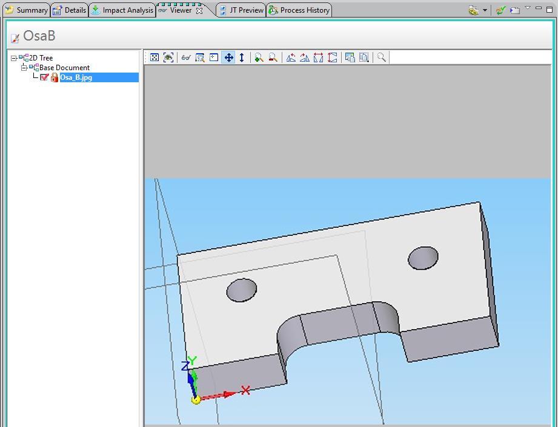Click the Fit All toolbar icon

click(x=154, y=57)
